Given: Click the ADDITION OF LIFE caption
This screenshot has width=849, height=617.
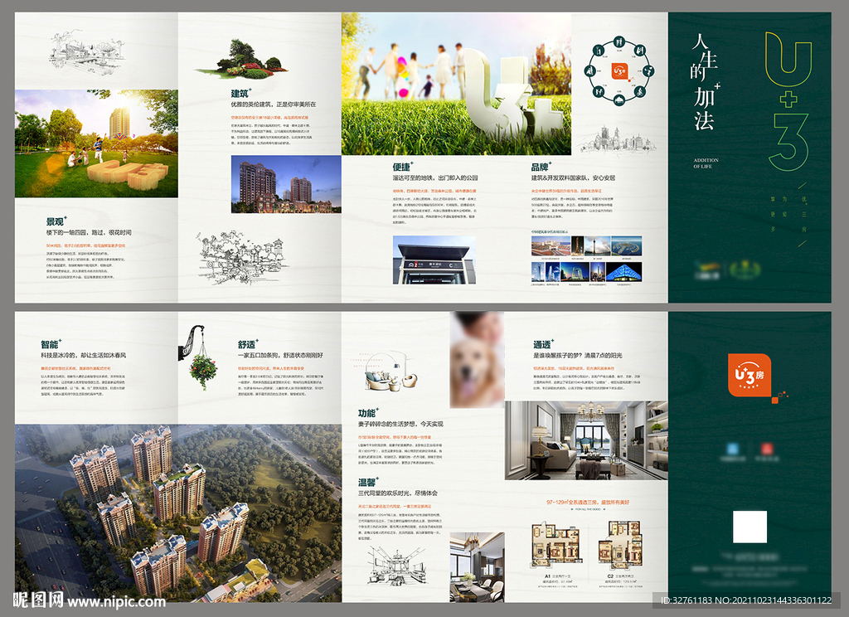Looking at the screenshot, I should [x=706, y=163].
